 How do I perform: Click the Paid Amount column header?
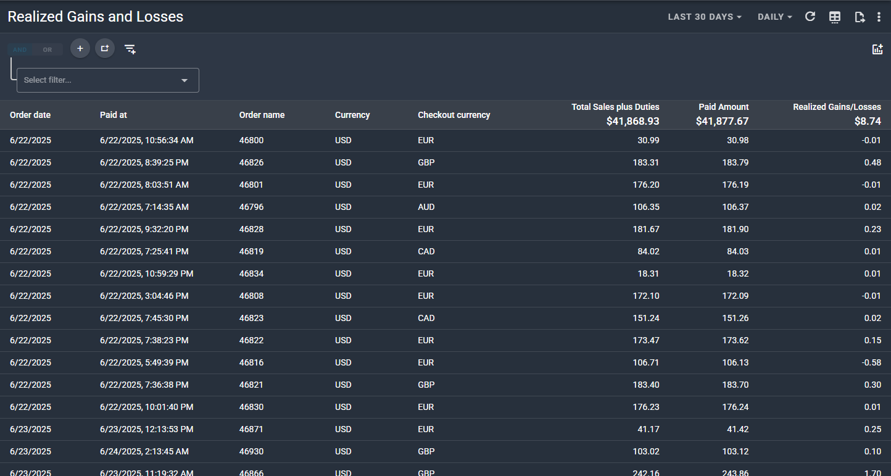tap(723, 107)
